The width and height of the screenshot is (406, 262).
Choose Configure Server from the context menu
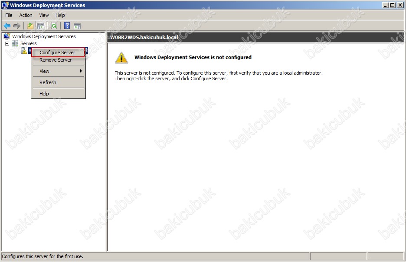click(59, 52)
